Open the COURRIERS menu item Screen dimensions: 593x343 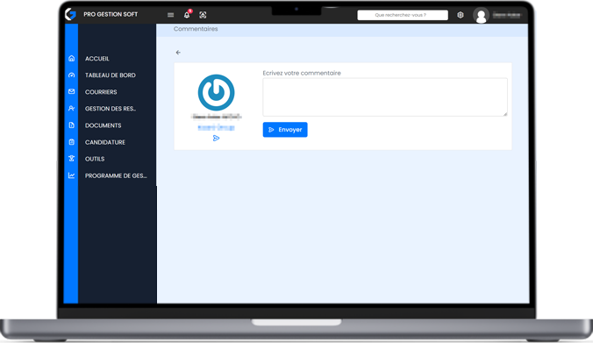(x=101, y=92)
